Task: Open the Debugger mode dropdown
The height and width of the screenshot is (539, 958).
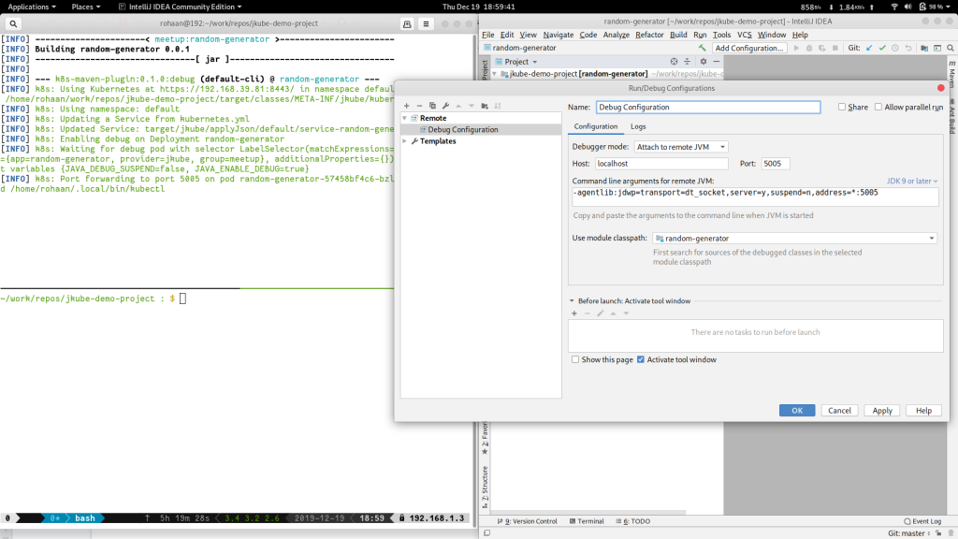Action: 681,147
